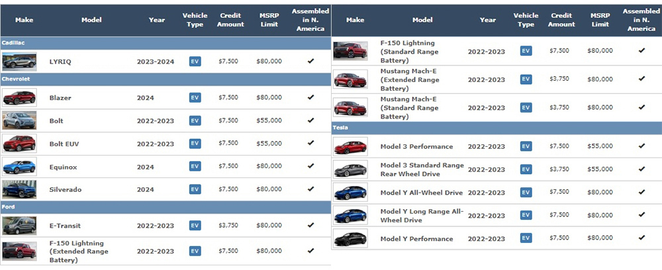Click the EV badge for Model 3 Performance

point(526,146)
